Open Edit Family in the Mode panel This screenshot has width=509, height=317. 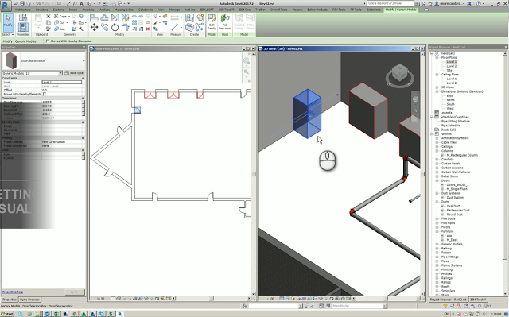click(212, 22)
